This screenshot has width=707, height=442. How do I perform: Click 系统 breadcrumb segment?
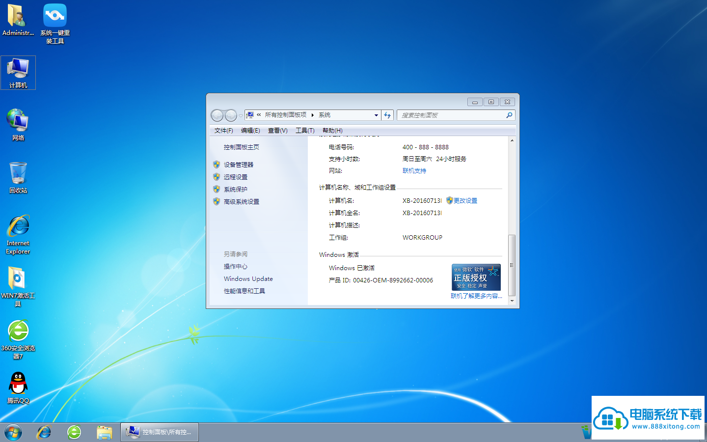tap(325, 115)
